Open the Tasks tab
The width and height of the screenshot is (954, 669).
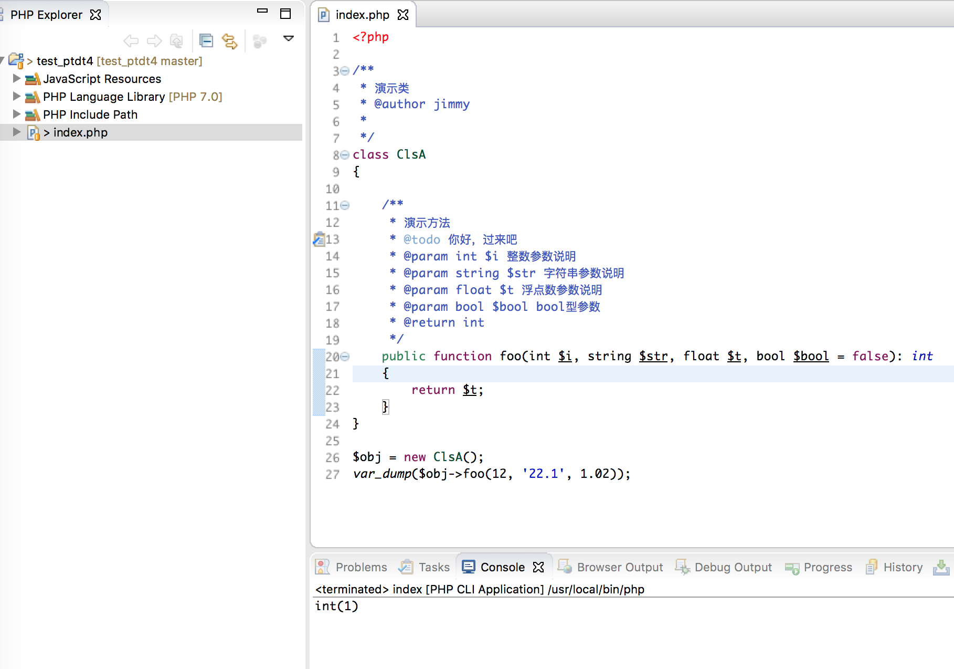point(434,567)
